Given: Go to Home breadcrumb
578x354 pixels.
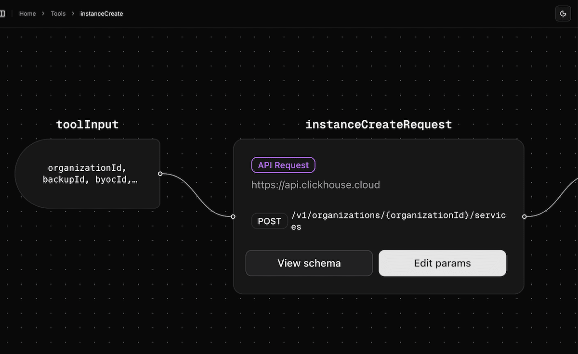Looking at the screenshot, I should [27, 13].
